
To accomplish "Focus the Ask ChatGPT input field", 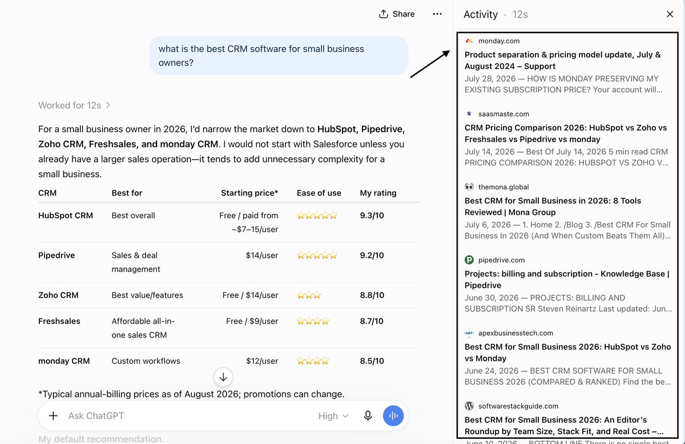I will point(188,416).
